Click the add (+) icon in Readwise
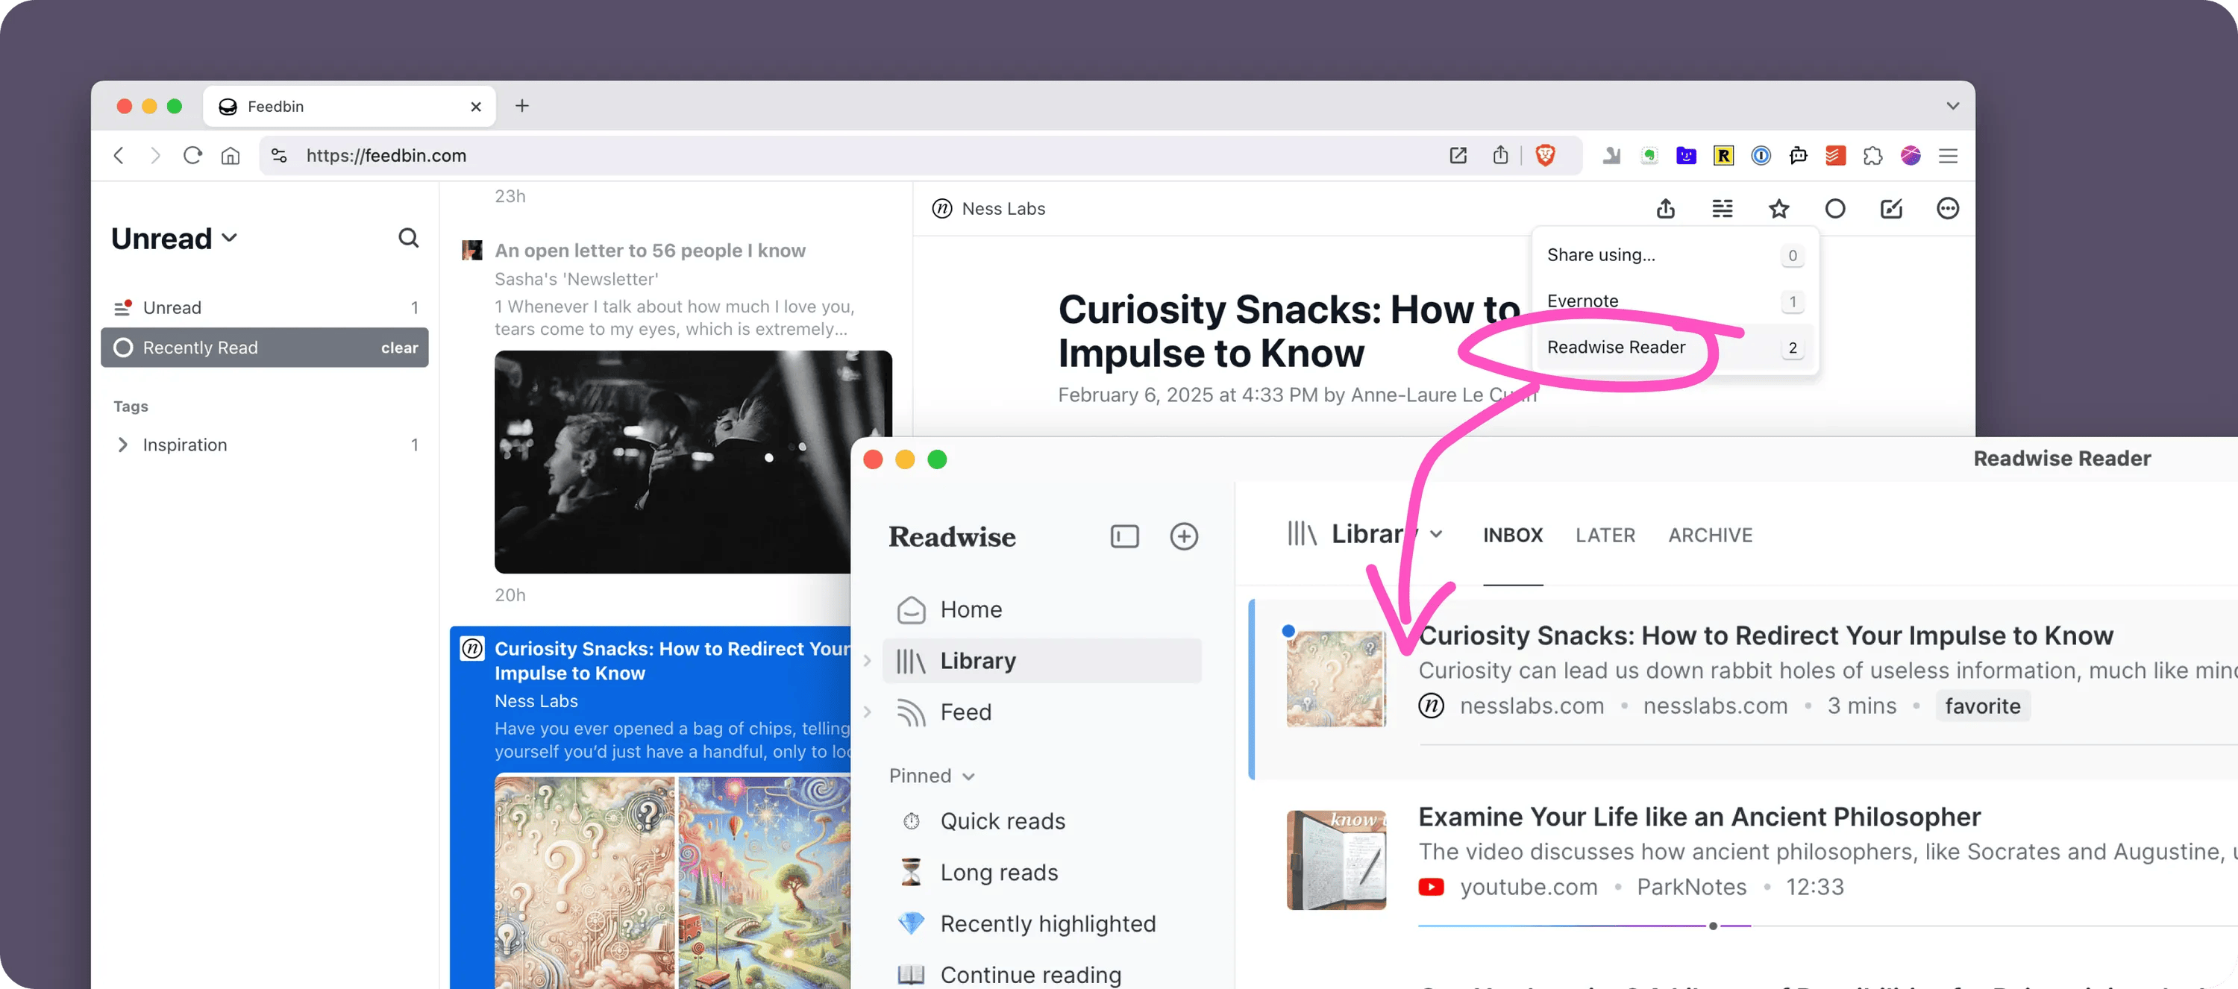This screenshot has height=989, width=2238. [1184, 536]
